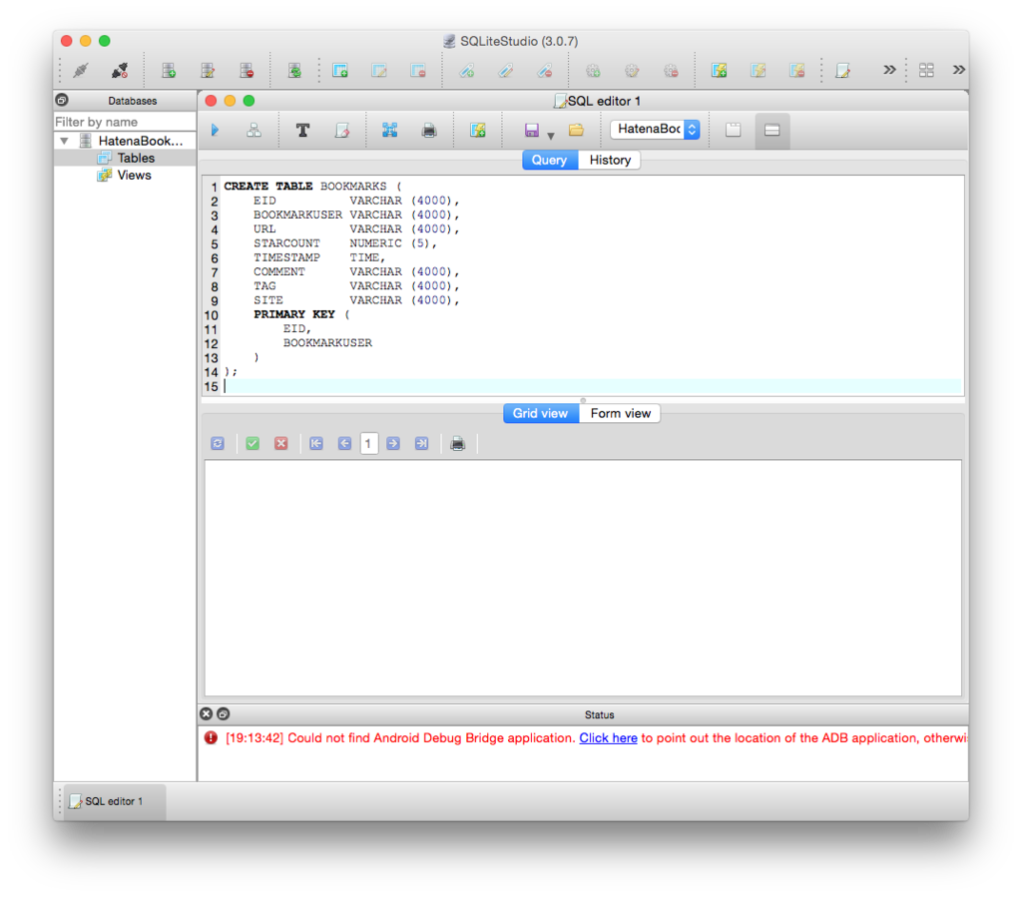
Task: Commit changes with the green checkmark
Action: [253, 444]
